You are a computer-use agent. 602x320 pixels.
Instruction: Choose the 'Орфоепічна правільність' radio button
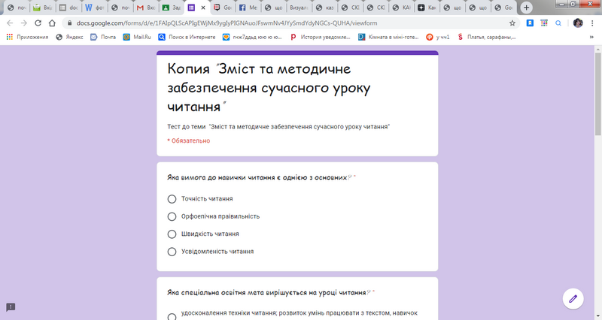[x=172, y=216]
